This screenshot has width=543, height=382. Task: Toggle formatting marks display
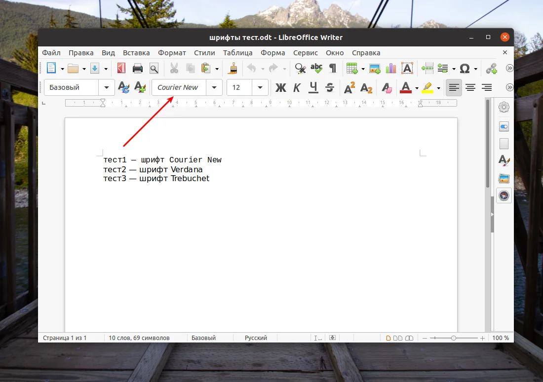click(333, 68)
